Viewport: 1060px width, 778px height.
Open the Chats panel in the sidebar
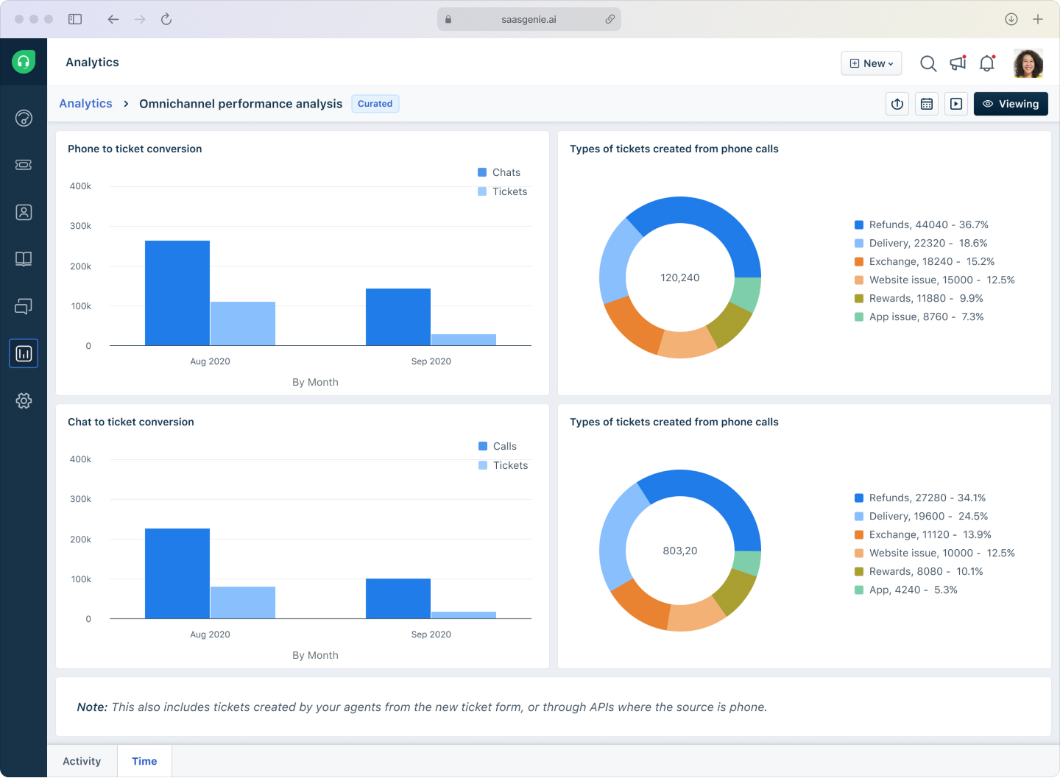24,306
